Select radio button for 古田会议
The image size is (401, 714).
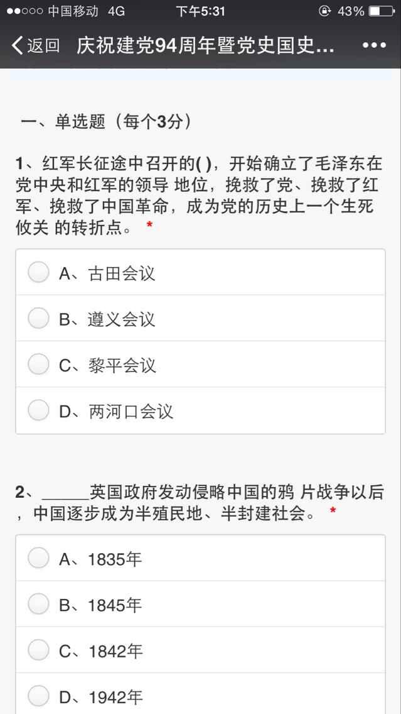(x=38, y=273)
